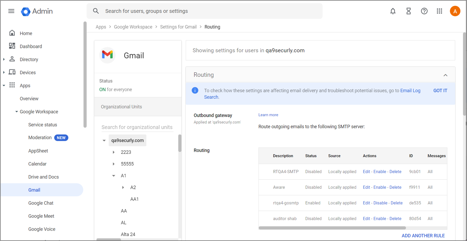Viewport: 467px width, 241px height.
Task: Click the Google Admin logo
Action: (x=37, y=11)
